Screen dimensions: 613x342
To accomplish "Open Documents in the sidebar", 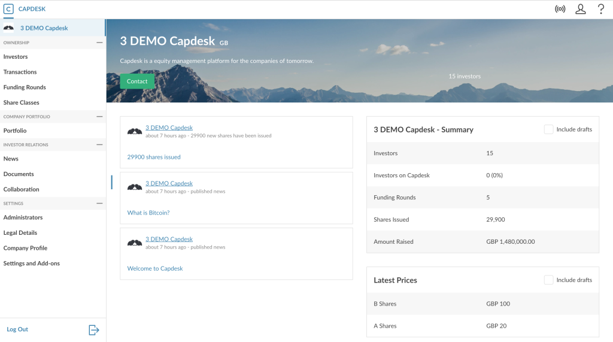I will pyautogui.click(x=19, y=174).
